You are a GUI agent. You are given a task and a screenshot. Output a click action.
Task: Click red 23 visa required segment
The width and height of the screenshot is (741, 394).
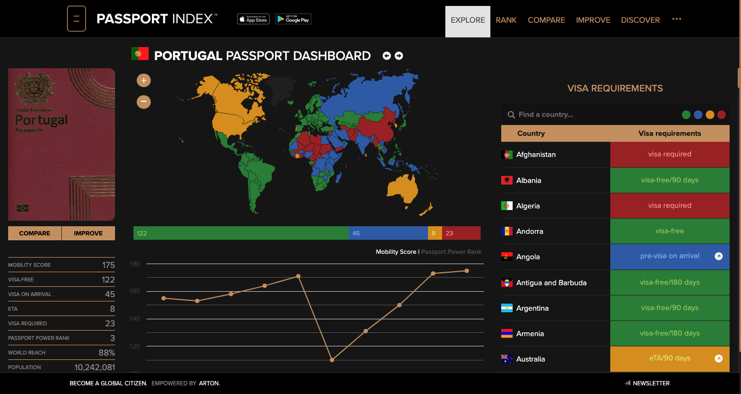[x=461, y=233]
